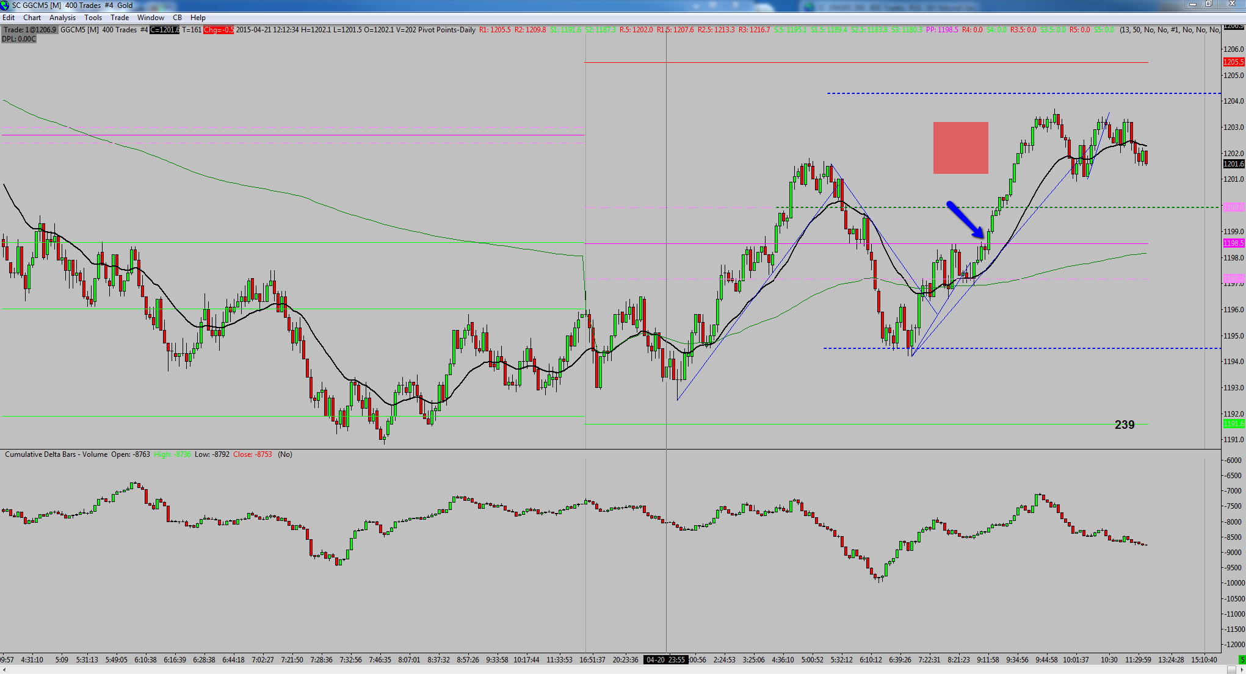Click the 'Trade: 1@1206.9' header text
Image resolution: width=1246 pixels, height=674 pixels.
click(x=29, y=30)
